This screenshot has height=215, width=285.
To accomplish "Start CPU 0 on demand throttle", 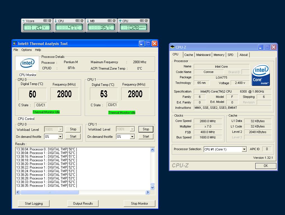I will click(x=73, y=136).
